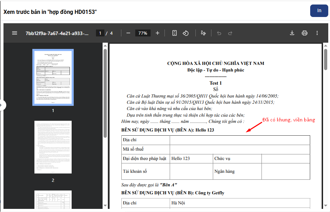Open the partially visible page 3 thumbnail
The width and height of the screenshot is (330, 212).
point(53,200)
